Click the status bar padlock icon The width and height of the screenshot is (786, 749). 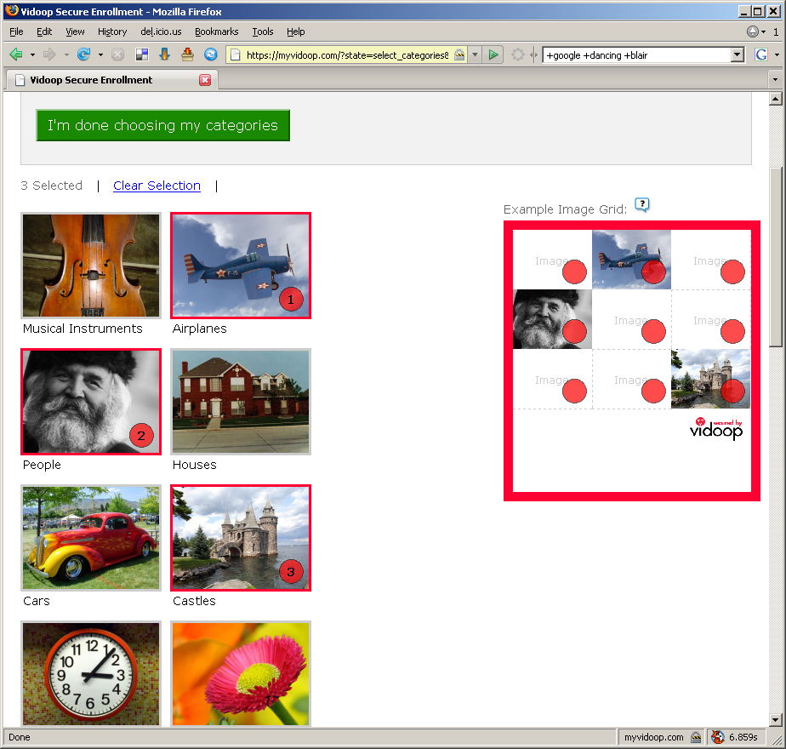click(x=696, y=737)
